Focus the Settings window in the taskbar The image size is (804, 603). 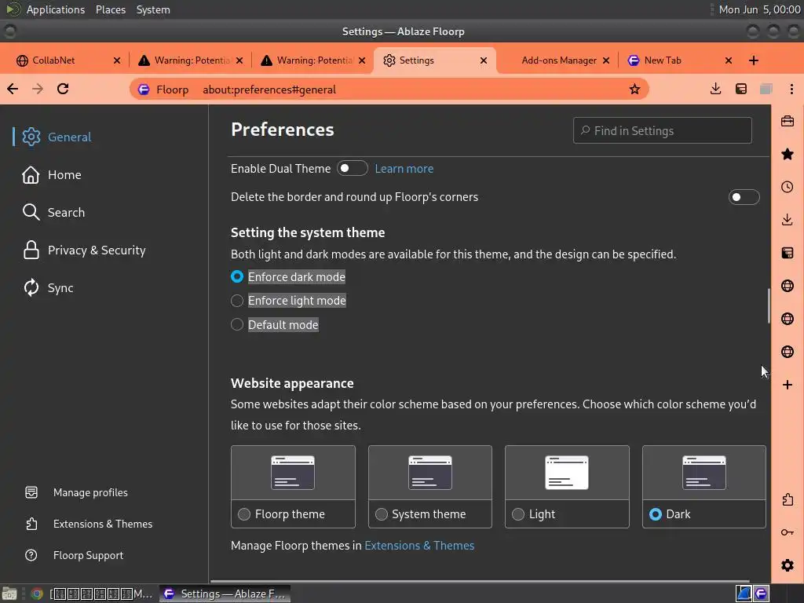225,594
